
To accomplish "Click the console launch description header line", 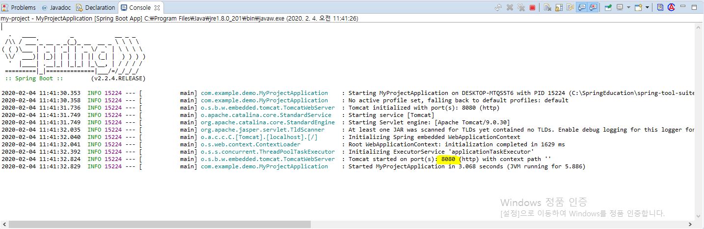I will (179, 19).
